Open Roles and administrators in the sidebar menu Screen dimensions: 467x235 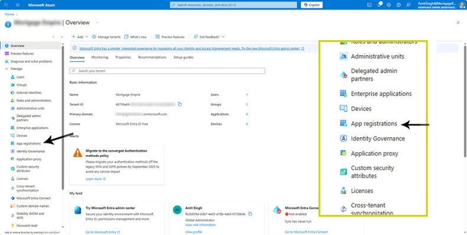pyautogui.click(x=34, y=101)
